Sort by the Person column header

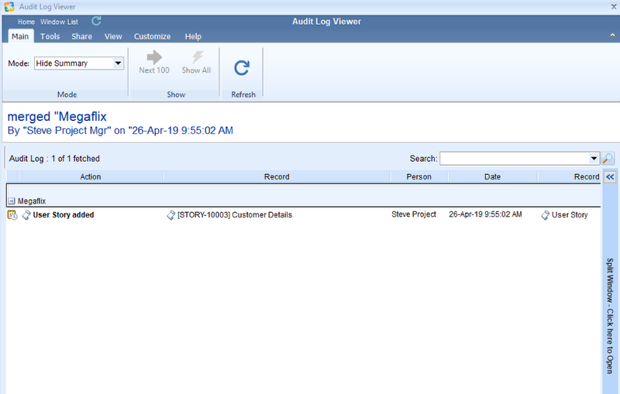pyautogui.click(x=418, y=176)
